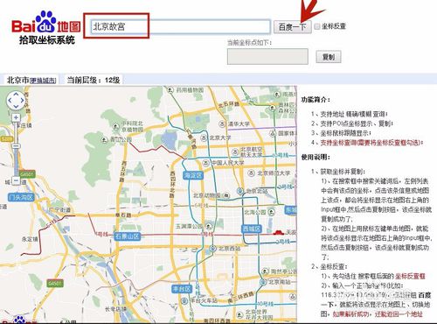The image size is (437, 324).
Task: Click the 北京航空航天大学 marker icon
Action: [x=235, y=151]
